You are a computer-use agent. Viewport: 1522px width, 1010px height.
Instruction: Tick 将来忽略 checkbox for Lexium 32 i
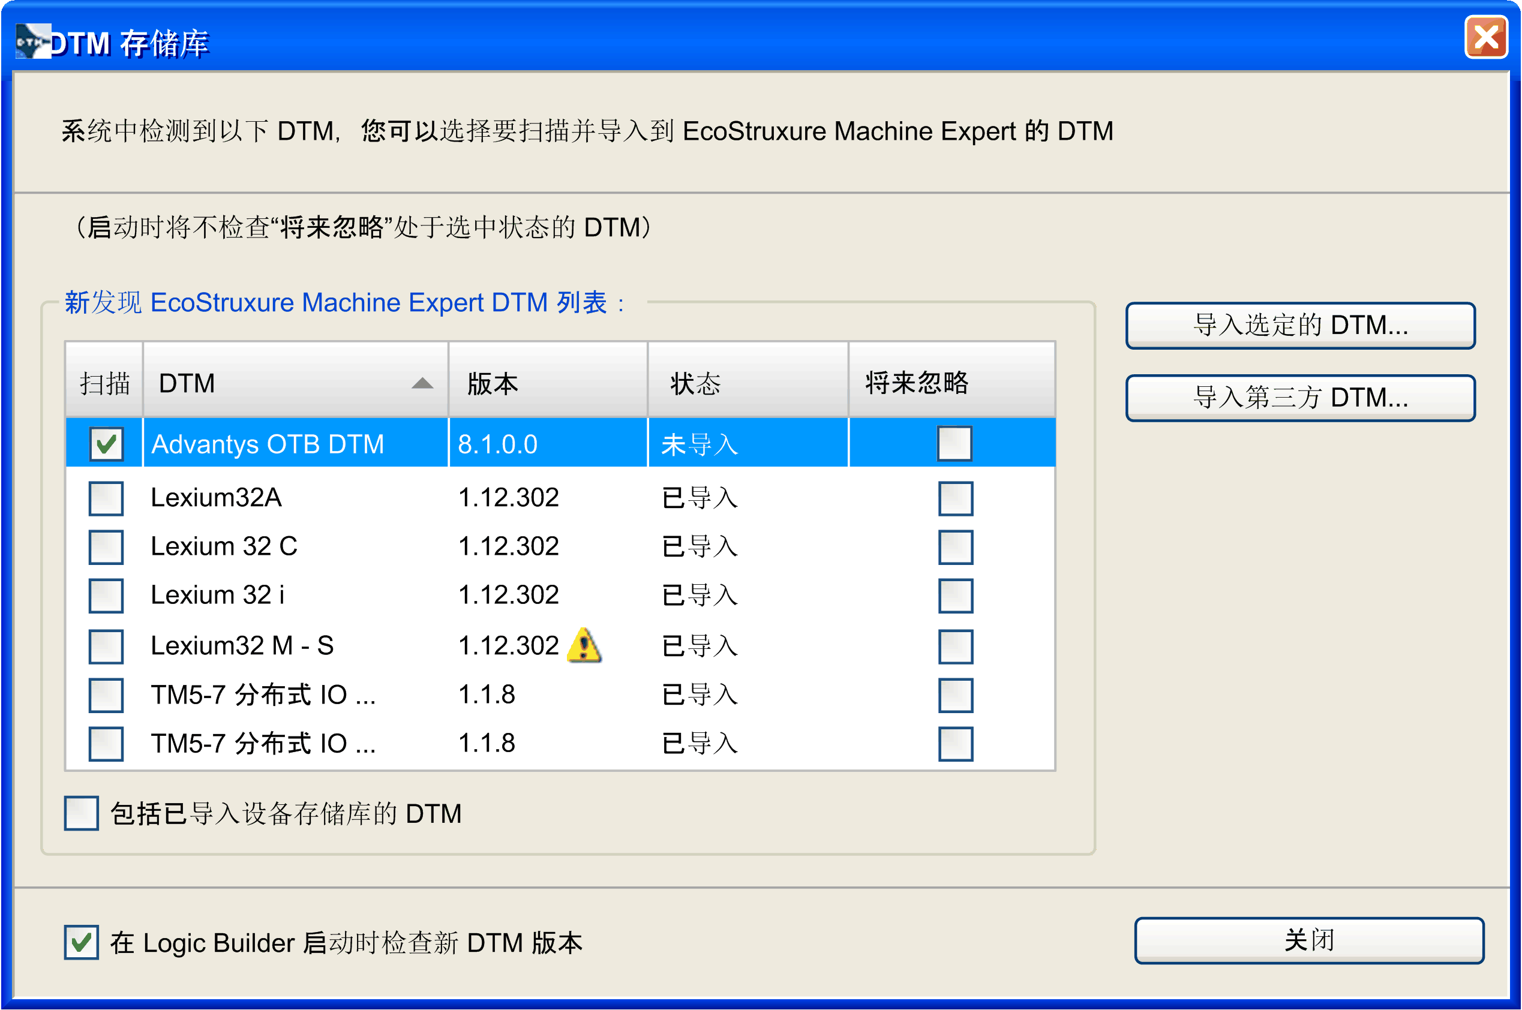coord(956,595)
